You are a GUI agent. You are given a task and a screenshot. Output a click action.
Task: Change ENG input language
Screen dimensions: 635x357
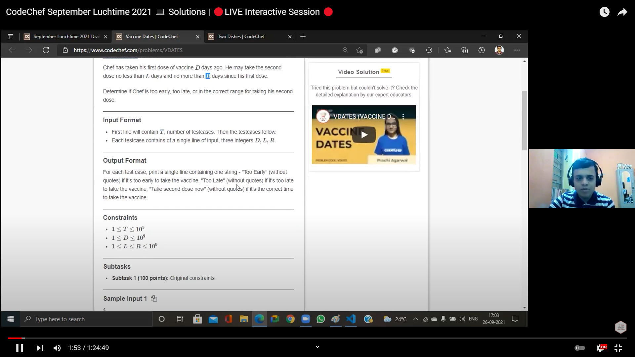pos(473,319)
